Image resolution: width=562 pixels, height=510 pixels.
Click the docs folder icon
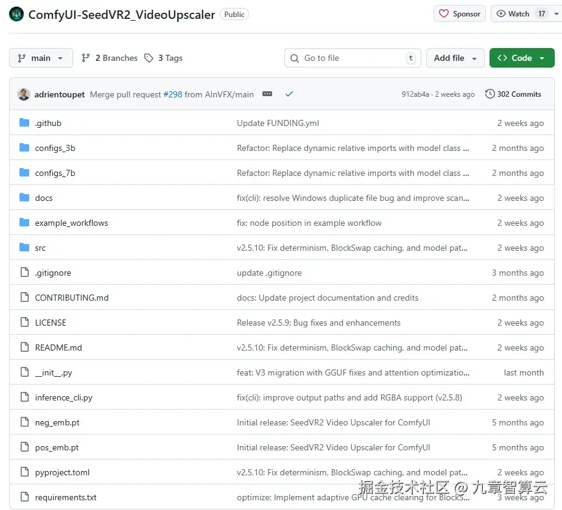(24, 197)
